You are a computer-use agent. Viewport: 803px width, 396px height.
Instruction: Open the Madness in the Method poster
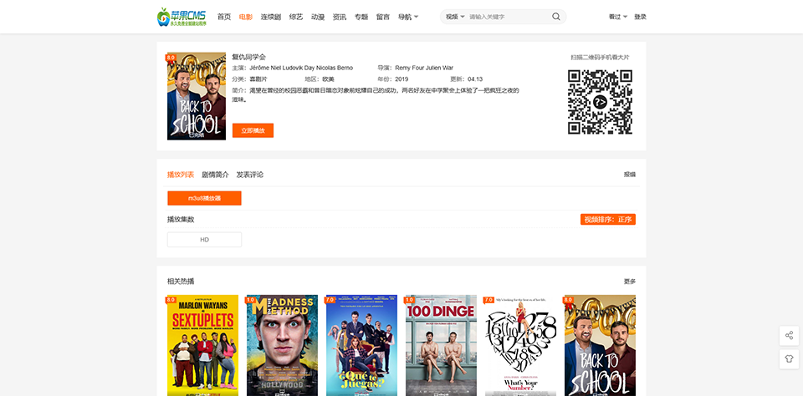[x=282, y=345]
